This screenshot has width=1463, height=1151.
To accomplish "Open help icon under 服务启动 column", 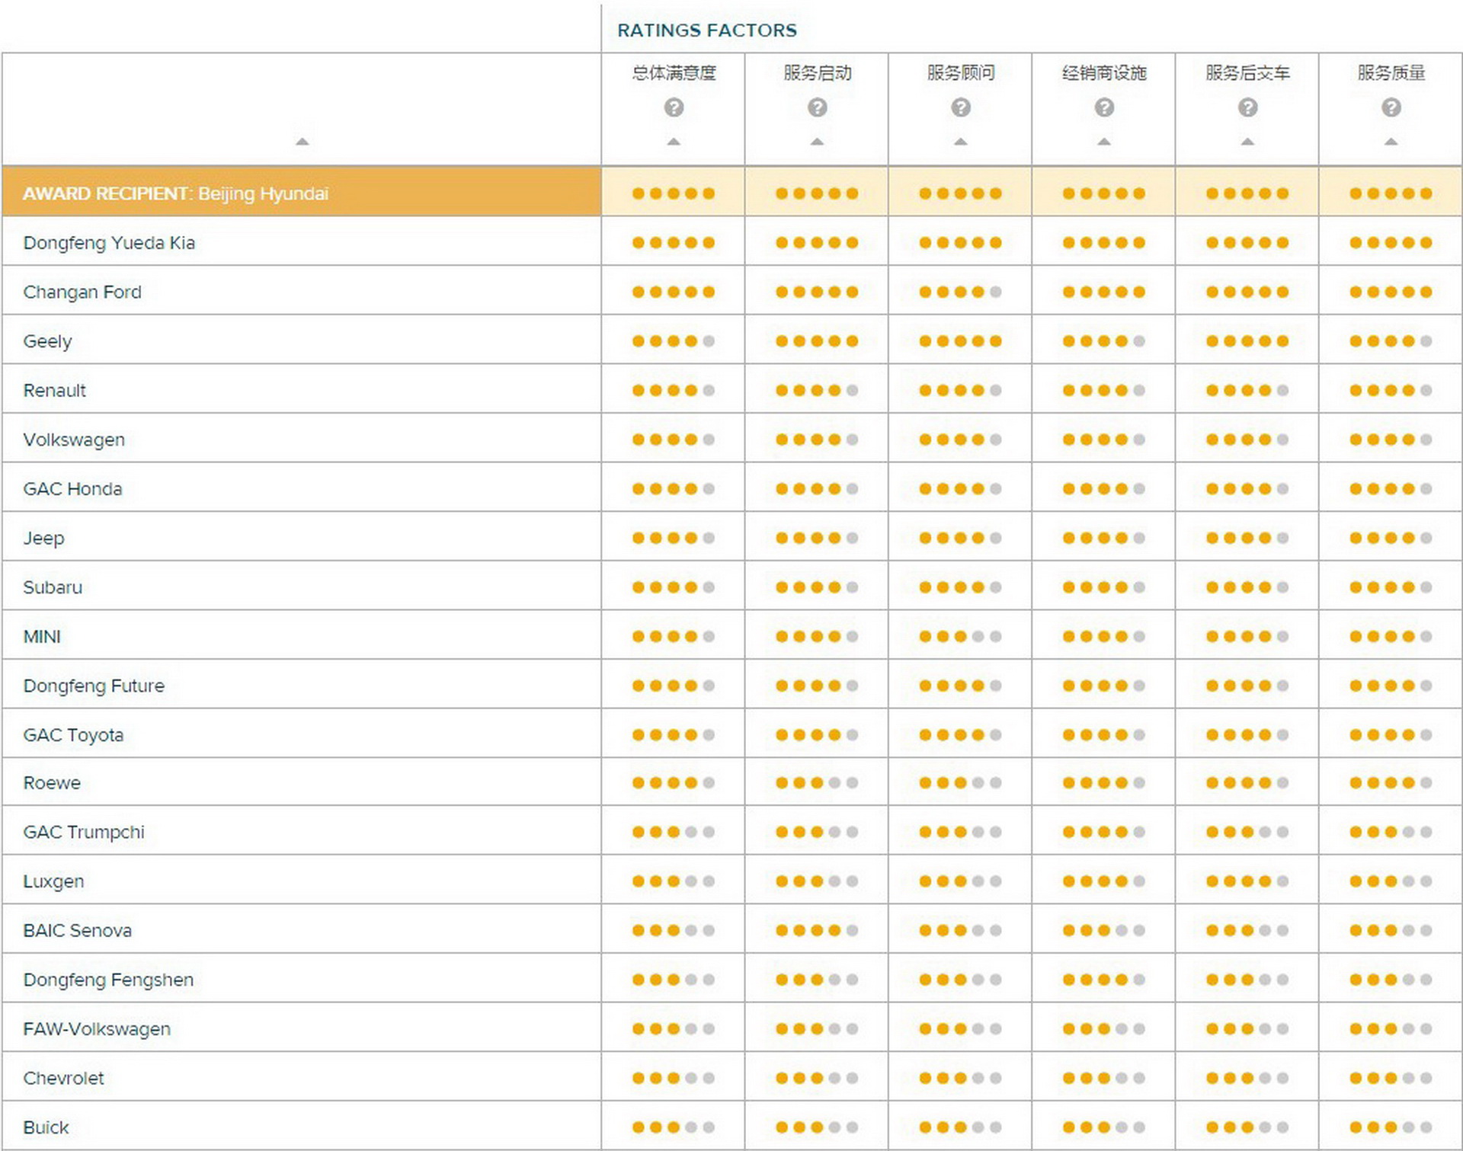I will [817, 107].
